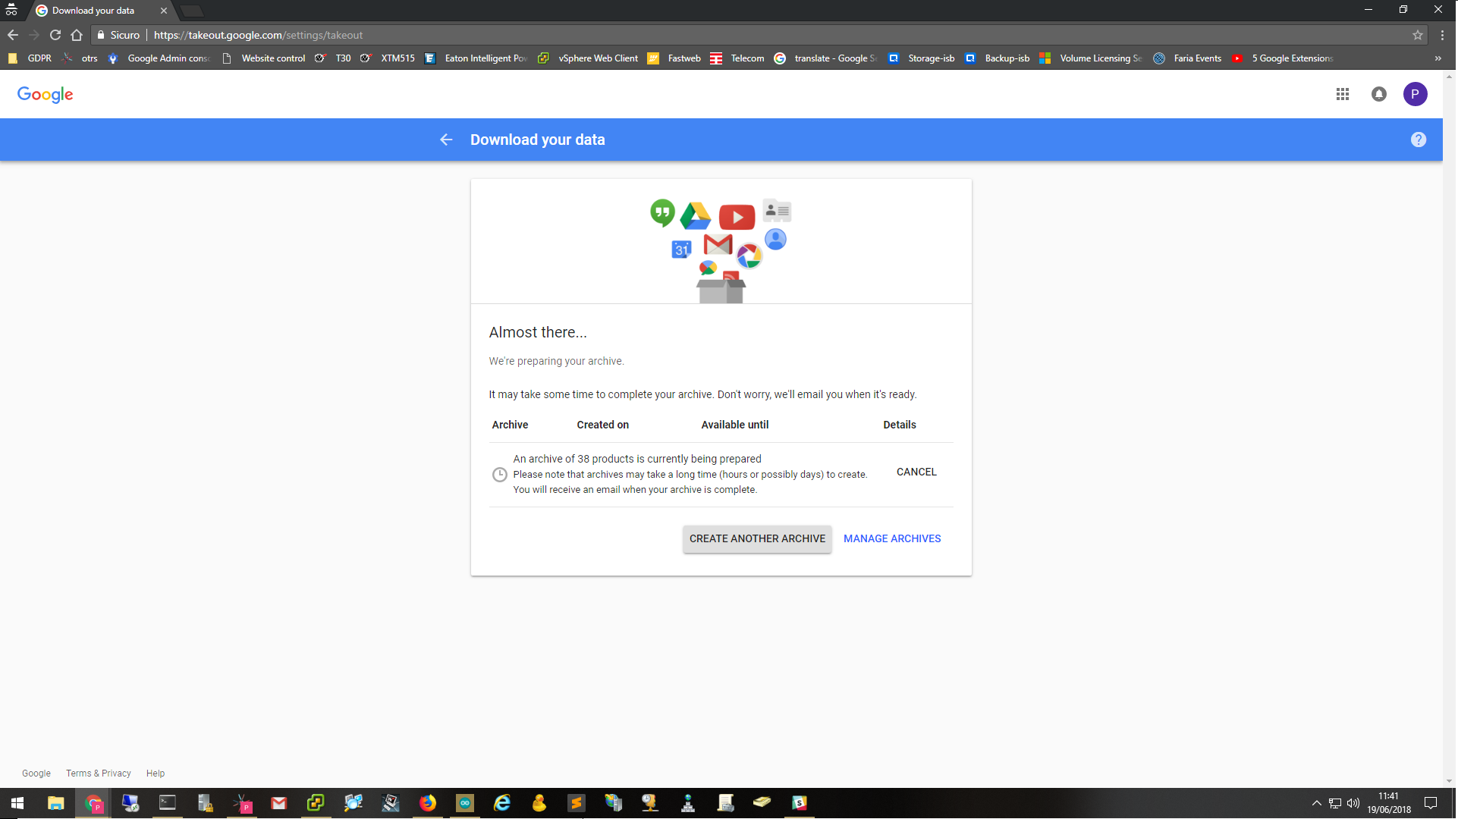Go back using the blue header arrow
1458x819 pixels.
tap(446, 140)
